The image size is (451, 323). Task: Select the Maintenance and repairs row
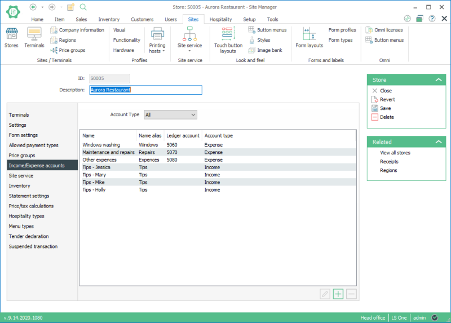pos(218,152)
